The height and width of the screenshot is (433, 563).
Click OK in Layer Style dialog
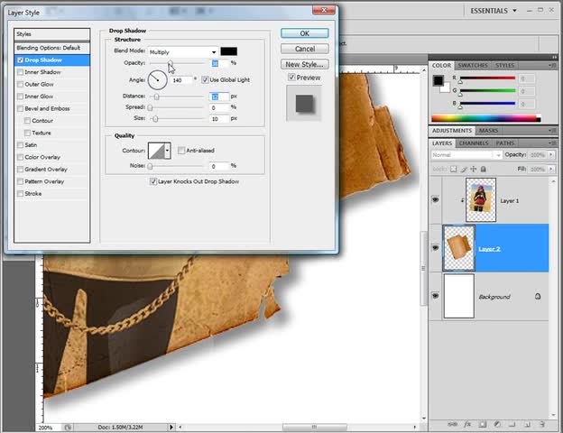(304, 33)
